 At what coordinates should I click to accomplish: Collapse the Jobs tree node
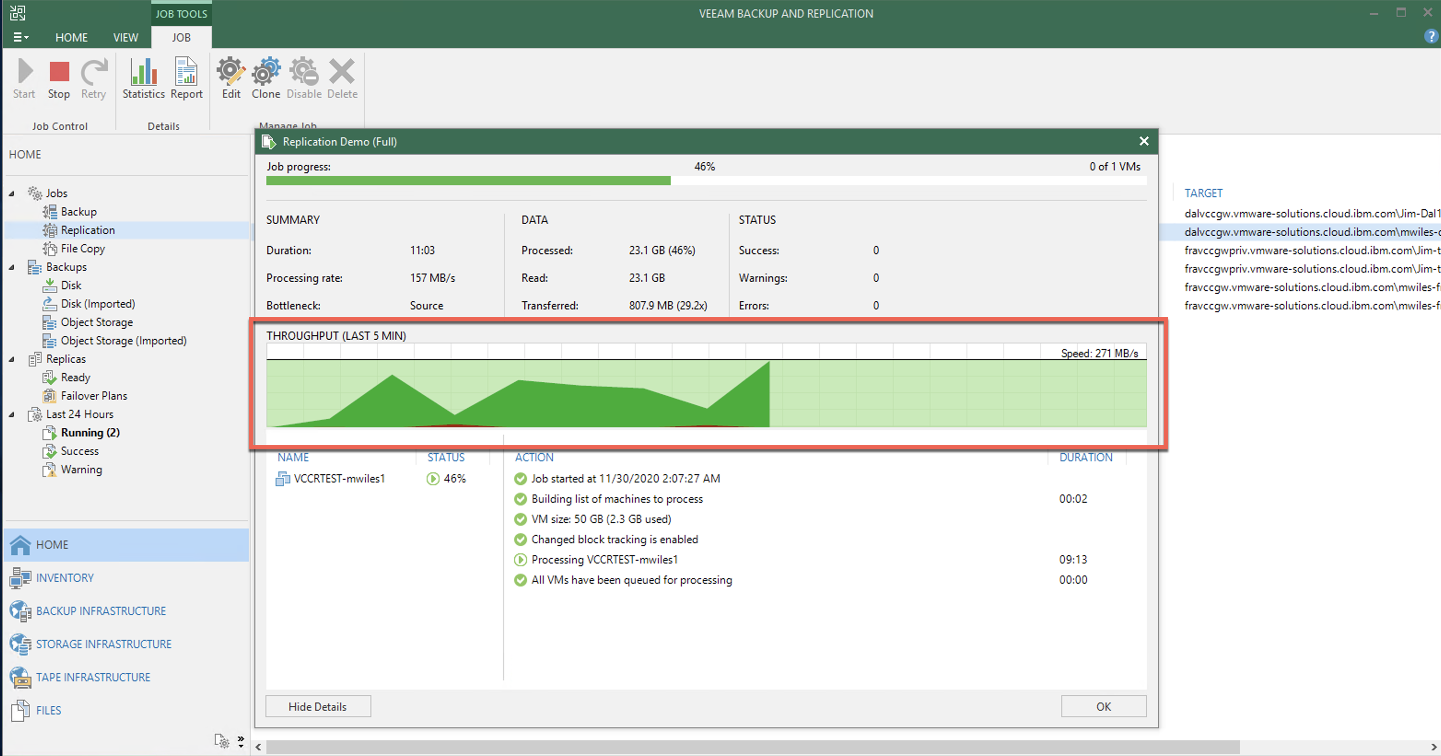coord(11,193)
